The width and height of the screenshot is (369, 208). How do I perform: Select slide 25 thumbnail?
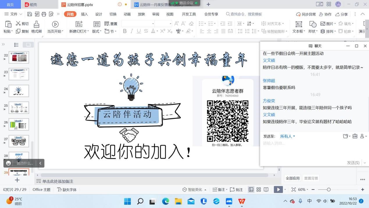click(x=19, y=107)
